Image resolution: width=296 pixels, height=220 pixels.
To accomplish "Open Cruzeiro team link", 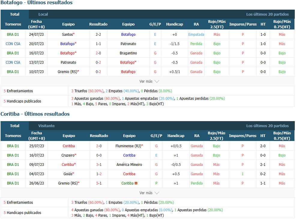I will [69, 155].
